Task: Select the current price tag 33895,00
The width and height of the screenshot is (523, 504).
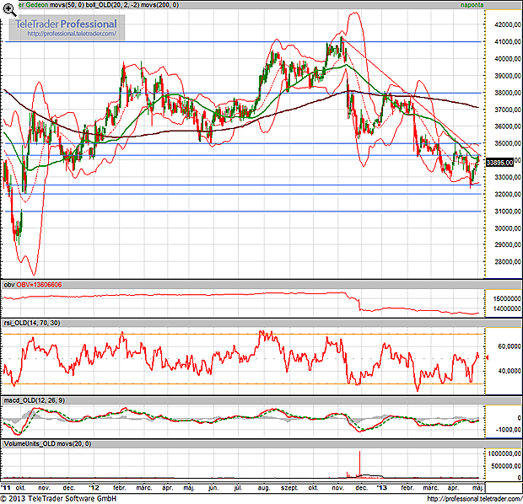Action: [499, 163]
